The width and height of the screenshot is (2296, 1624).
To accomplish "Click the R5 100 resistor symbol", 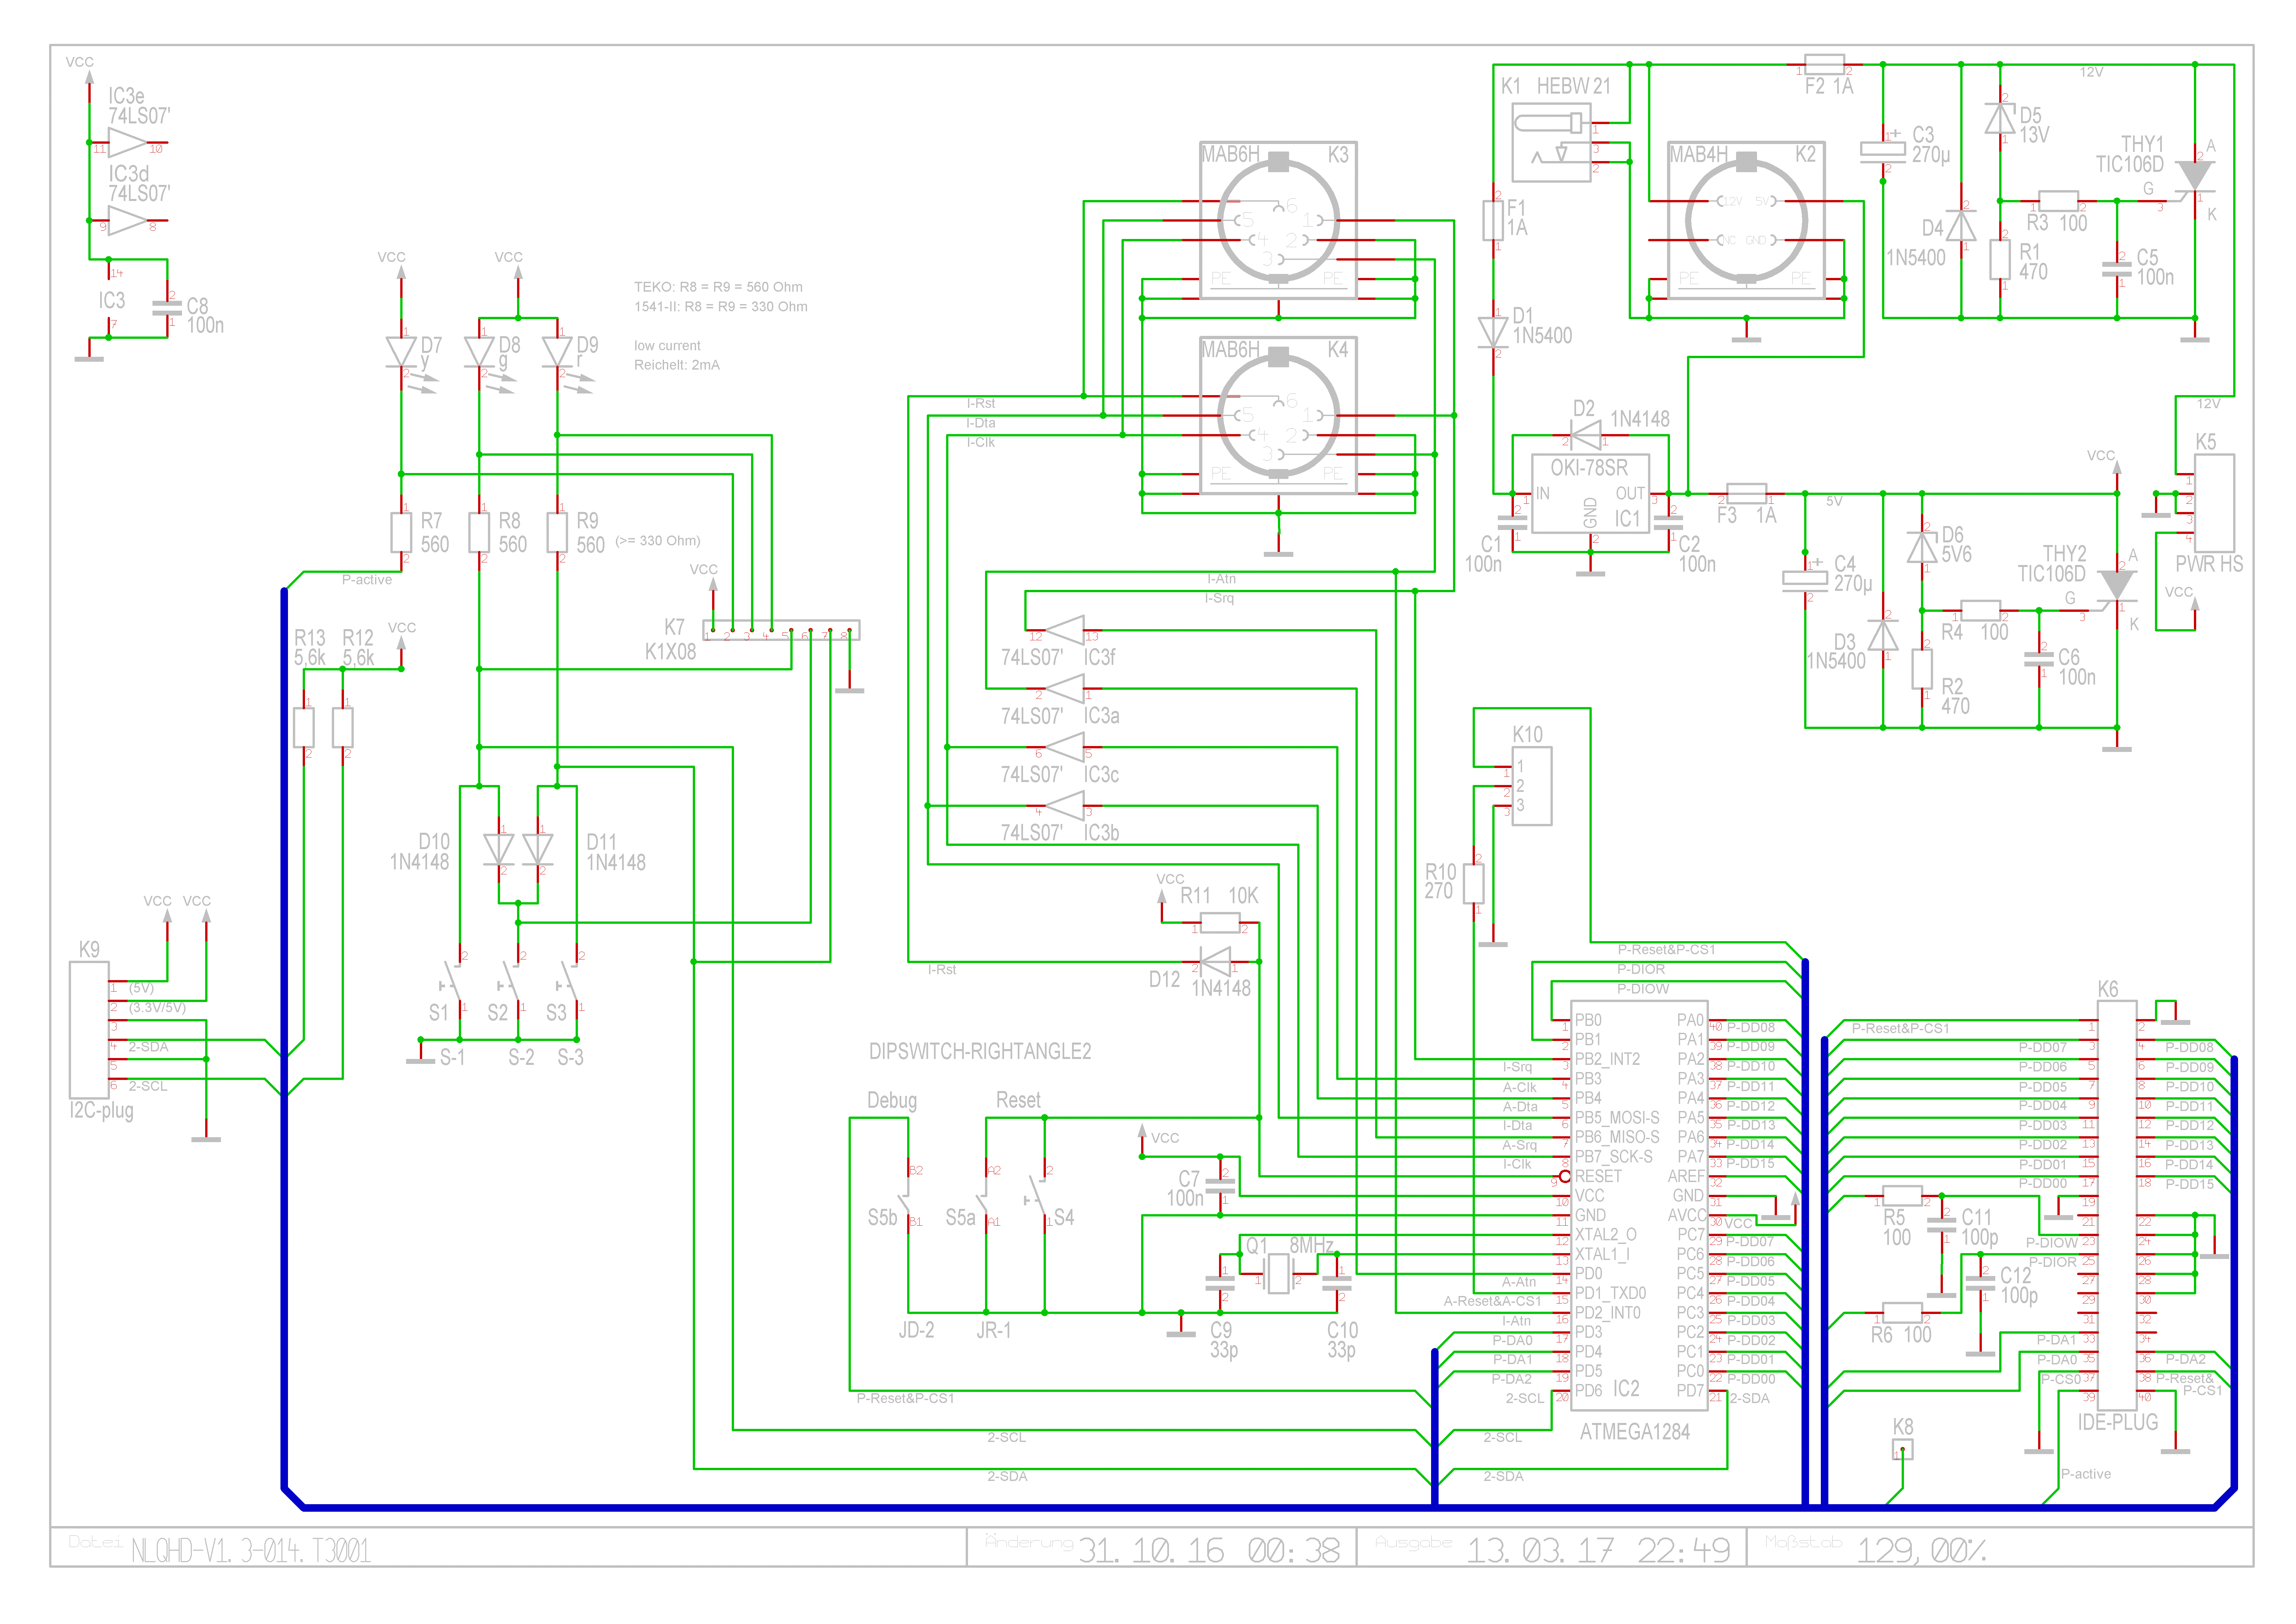I will click(x=1902, y=1196).
